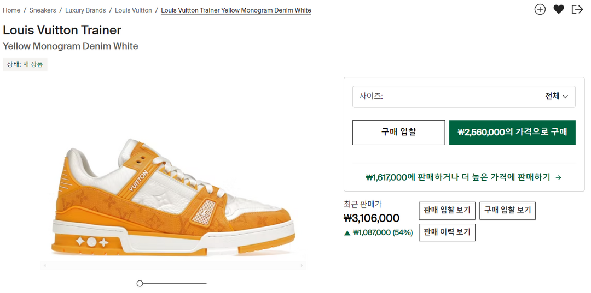Open the Sneakers breadcrumb category

pos(43,10)
